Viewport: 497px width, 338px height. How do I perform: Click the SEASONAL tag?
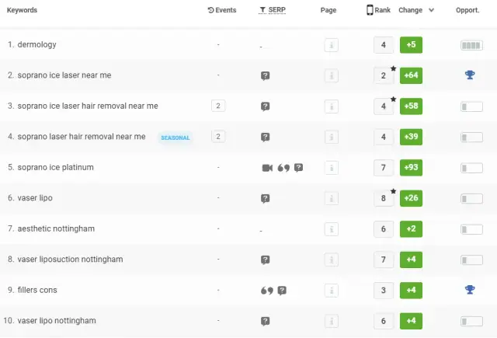(176, 138)
